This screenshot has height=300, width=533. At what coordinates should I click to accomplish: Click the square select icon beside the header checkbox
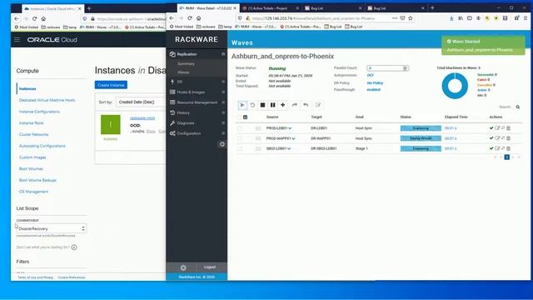(246, 117)
